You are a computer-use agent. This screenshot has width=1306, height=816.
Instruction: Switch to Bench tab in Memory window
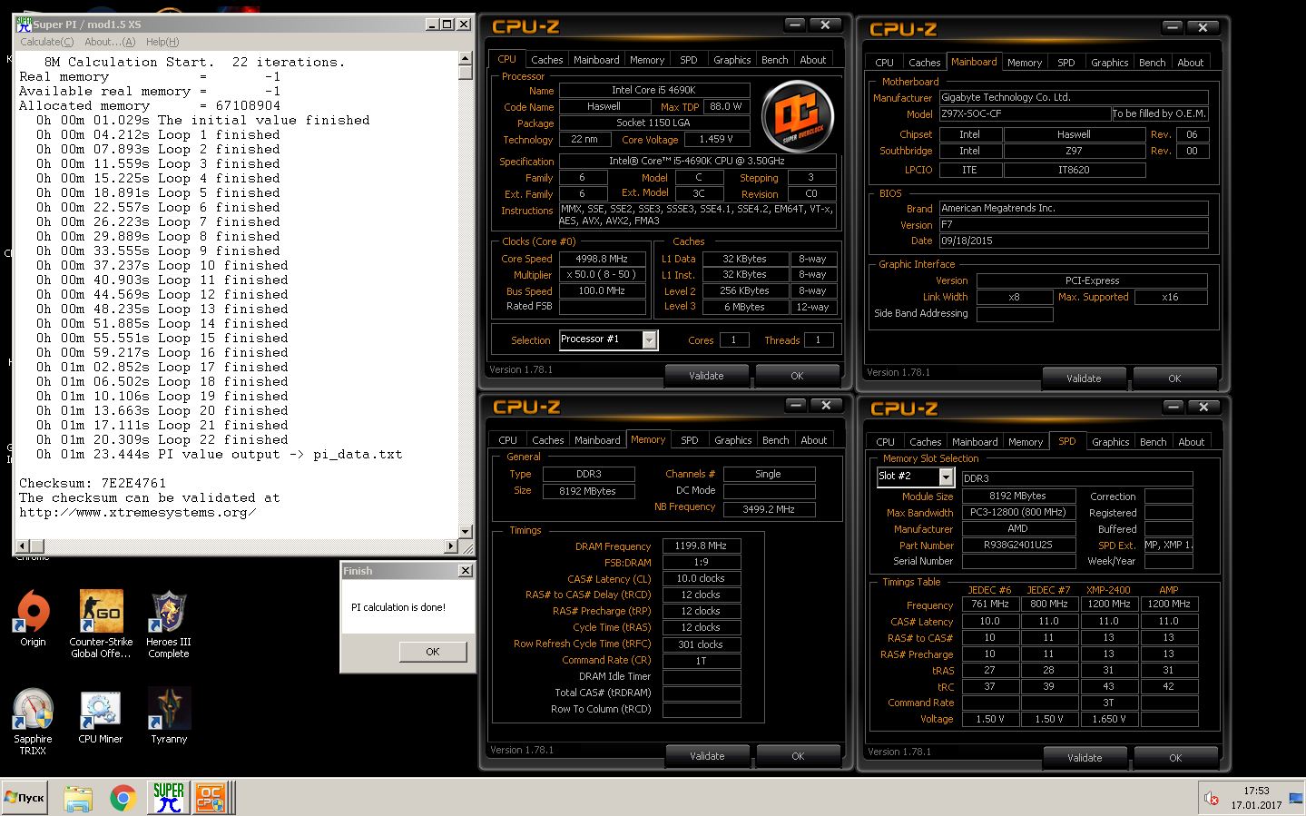[x=776, y=440]
